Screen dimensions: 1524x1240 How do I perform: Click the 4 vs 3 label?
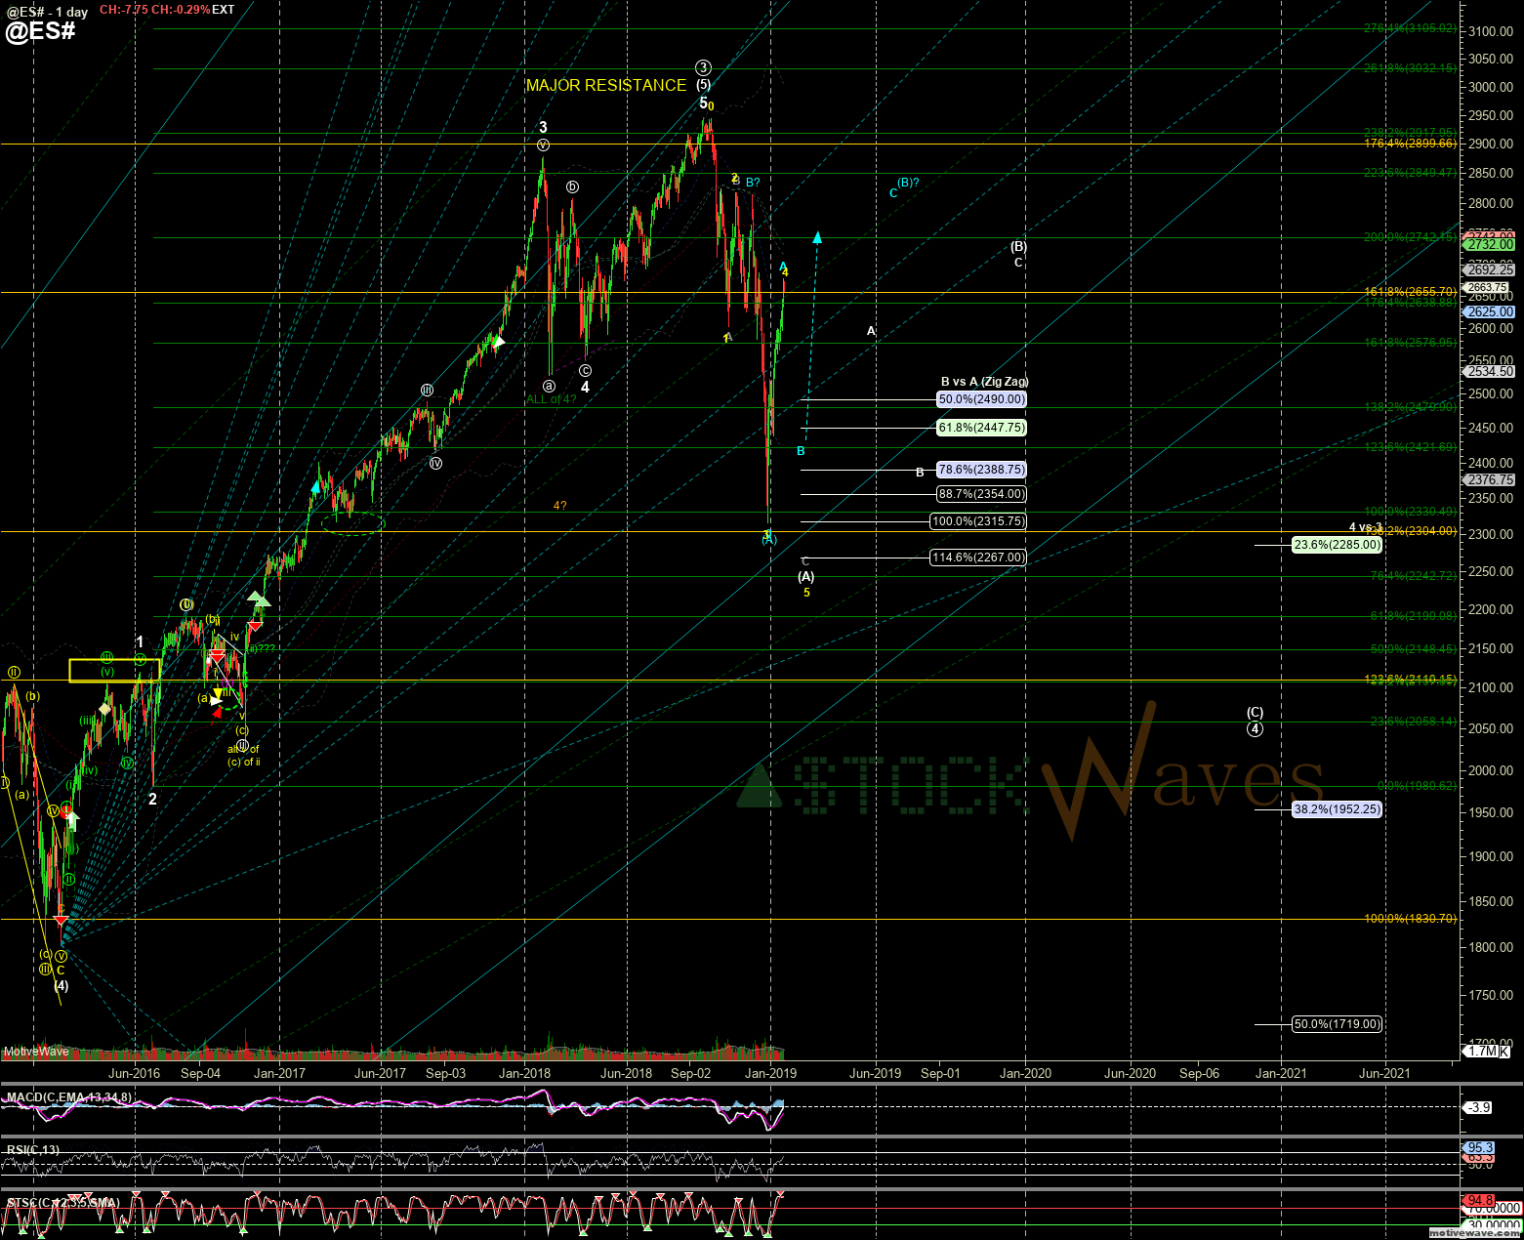tap(1366, 527)
